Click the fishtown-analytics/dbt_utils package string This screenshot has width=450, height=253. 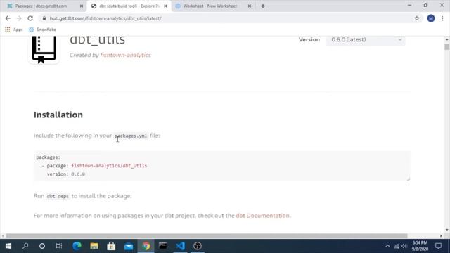tap(109, 166)
